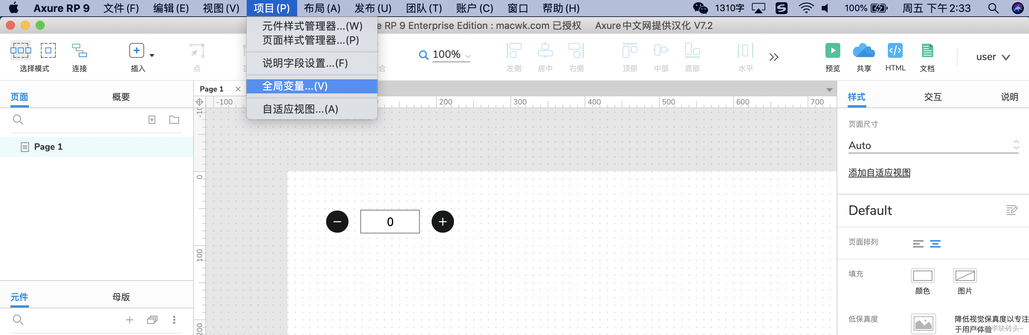This screenshot has width=1029, height=335.
Task: Distribute horizontally (水平) icon
Action: [746, 51]
